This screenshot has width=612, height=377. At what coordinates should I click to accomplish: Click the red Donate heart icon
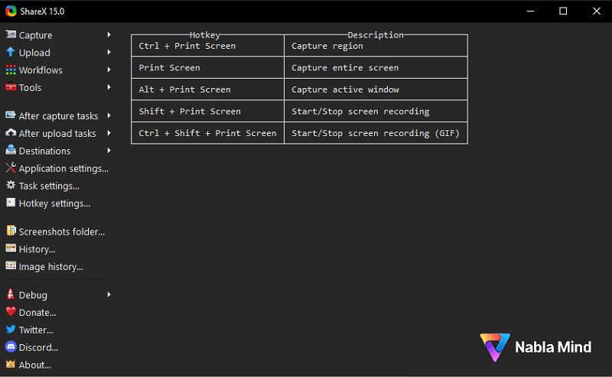click(x=11, y=312)
